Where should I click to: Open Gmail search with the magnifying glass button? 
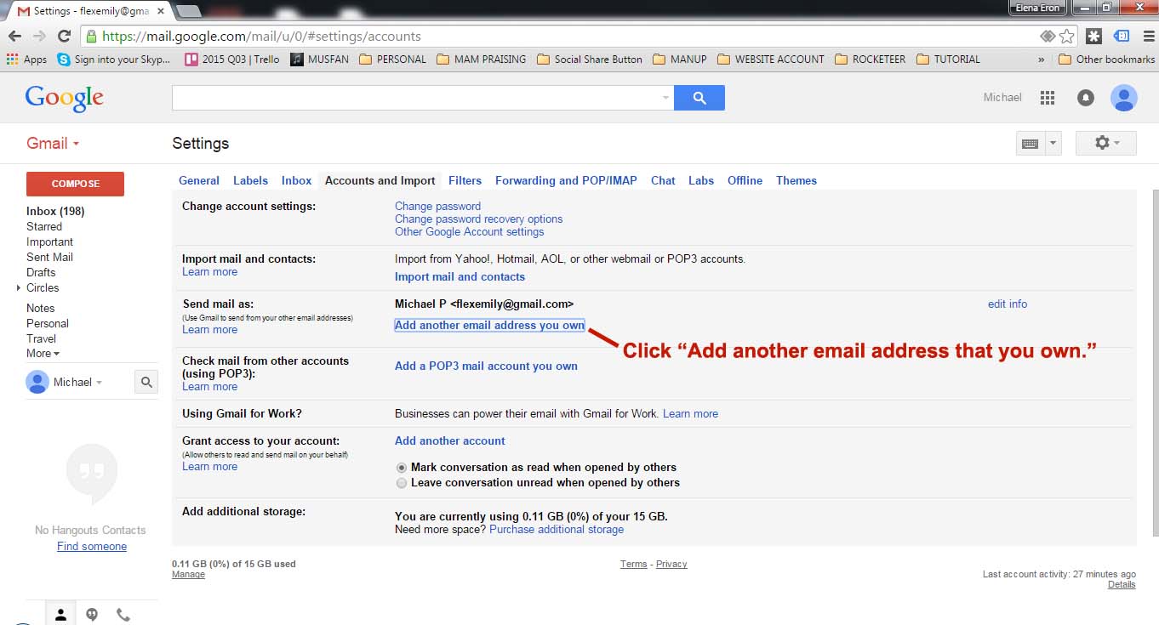[699, 97]
